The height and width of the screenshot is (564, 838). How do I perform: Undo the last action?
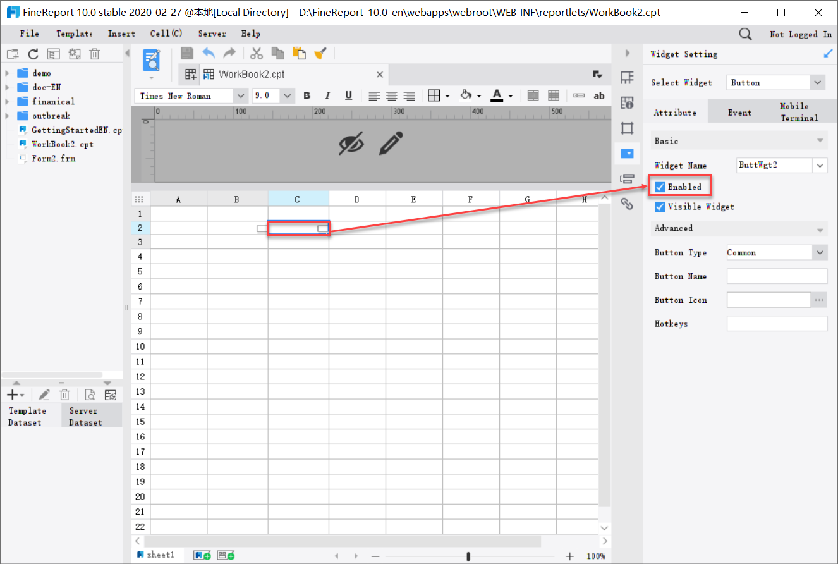coord(209,54)
